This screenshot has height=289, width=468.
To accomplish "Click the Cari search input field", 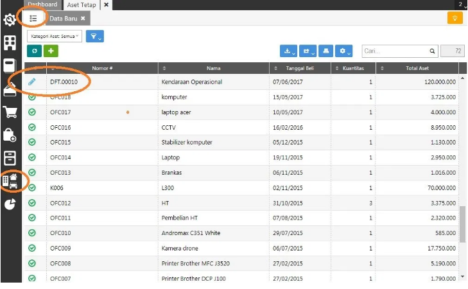I will 395,51.
